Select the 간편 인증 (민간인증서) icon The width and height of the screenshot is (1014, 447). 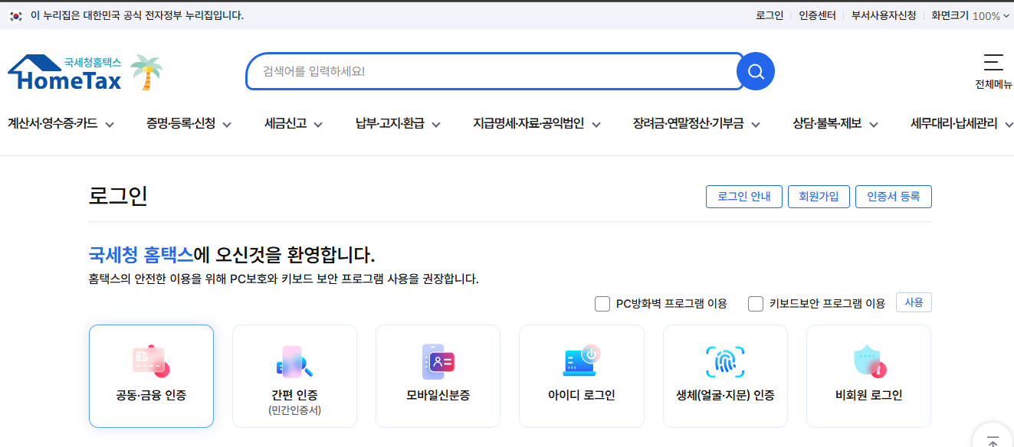coord(294,360)
